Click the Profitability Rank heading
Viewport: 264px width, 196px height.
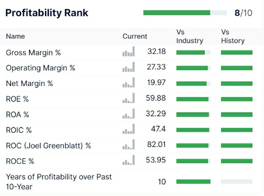coord(47,13)
